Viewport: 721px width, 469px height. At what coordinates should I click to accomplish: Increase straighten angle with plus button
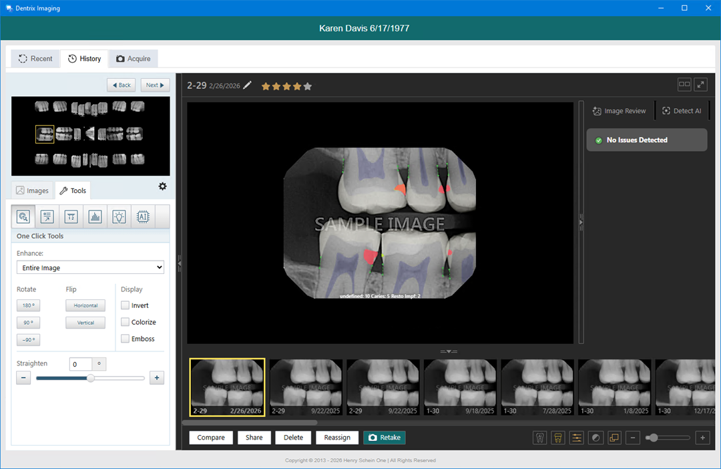[x=157, y=378]
